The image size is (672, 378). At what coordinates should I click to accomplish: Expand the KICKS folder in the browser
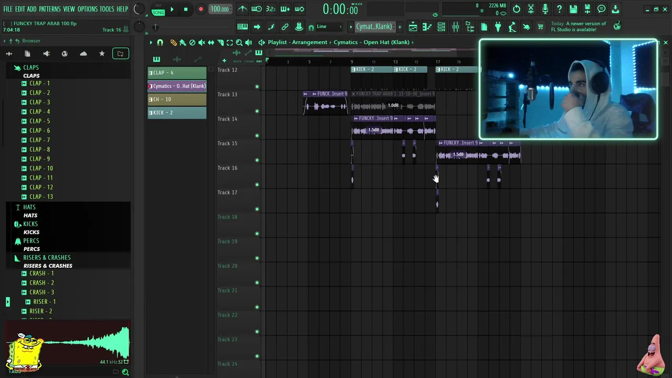(30, 224)
